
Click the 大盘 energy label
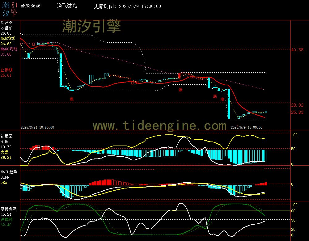pyautogui.click(x=5, y=152)
